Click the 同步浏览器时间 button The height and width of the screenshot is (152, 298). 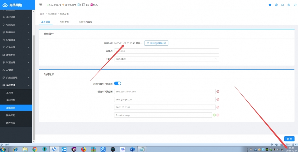[x=156, y=43]
